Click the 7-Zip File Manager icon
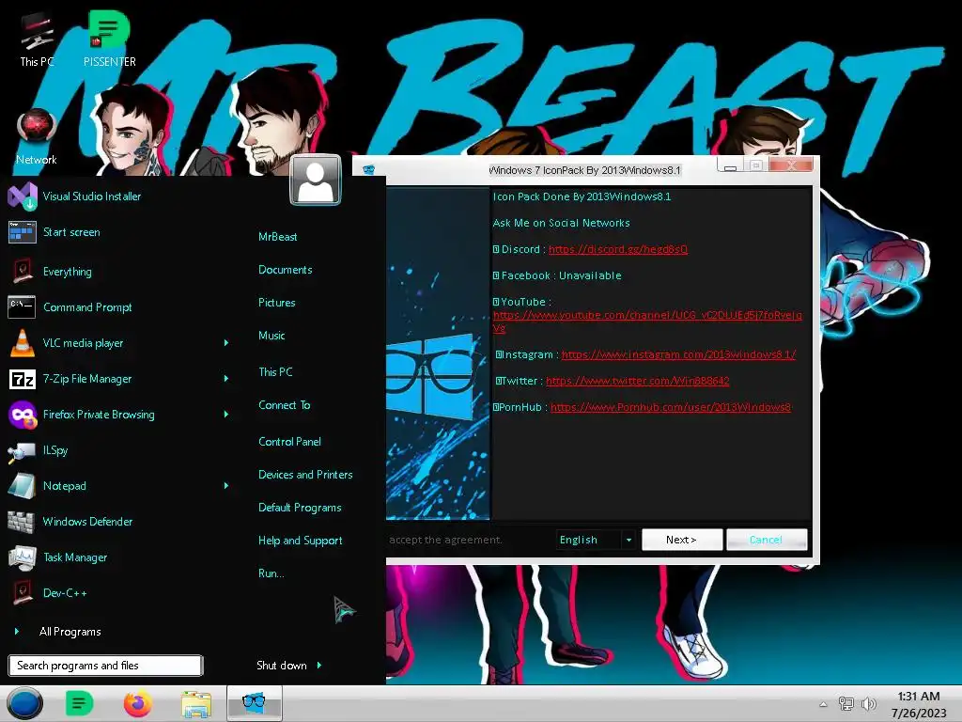Viewport: 962px width, 722px height. tap(23, 379)
